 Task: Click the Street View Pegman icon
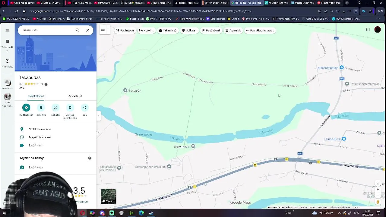[378, 202]
